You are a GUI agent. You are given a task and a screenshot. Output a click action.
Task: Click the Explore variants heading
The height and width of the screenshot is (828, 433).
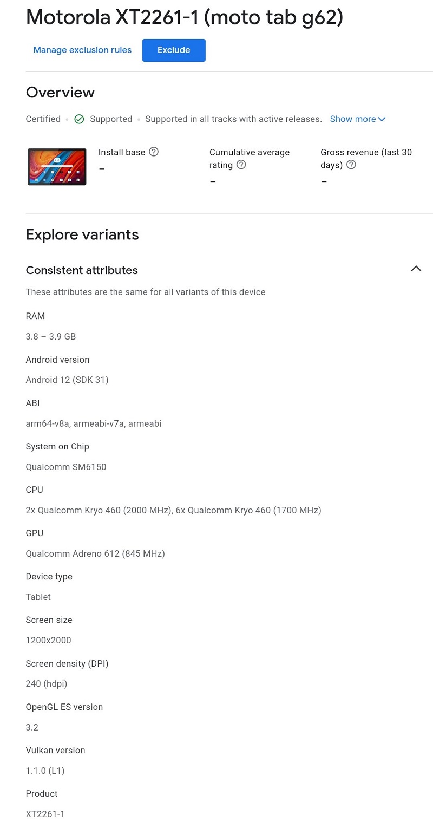point(82,234)
